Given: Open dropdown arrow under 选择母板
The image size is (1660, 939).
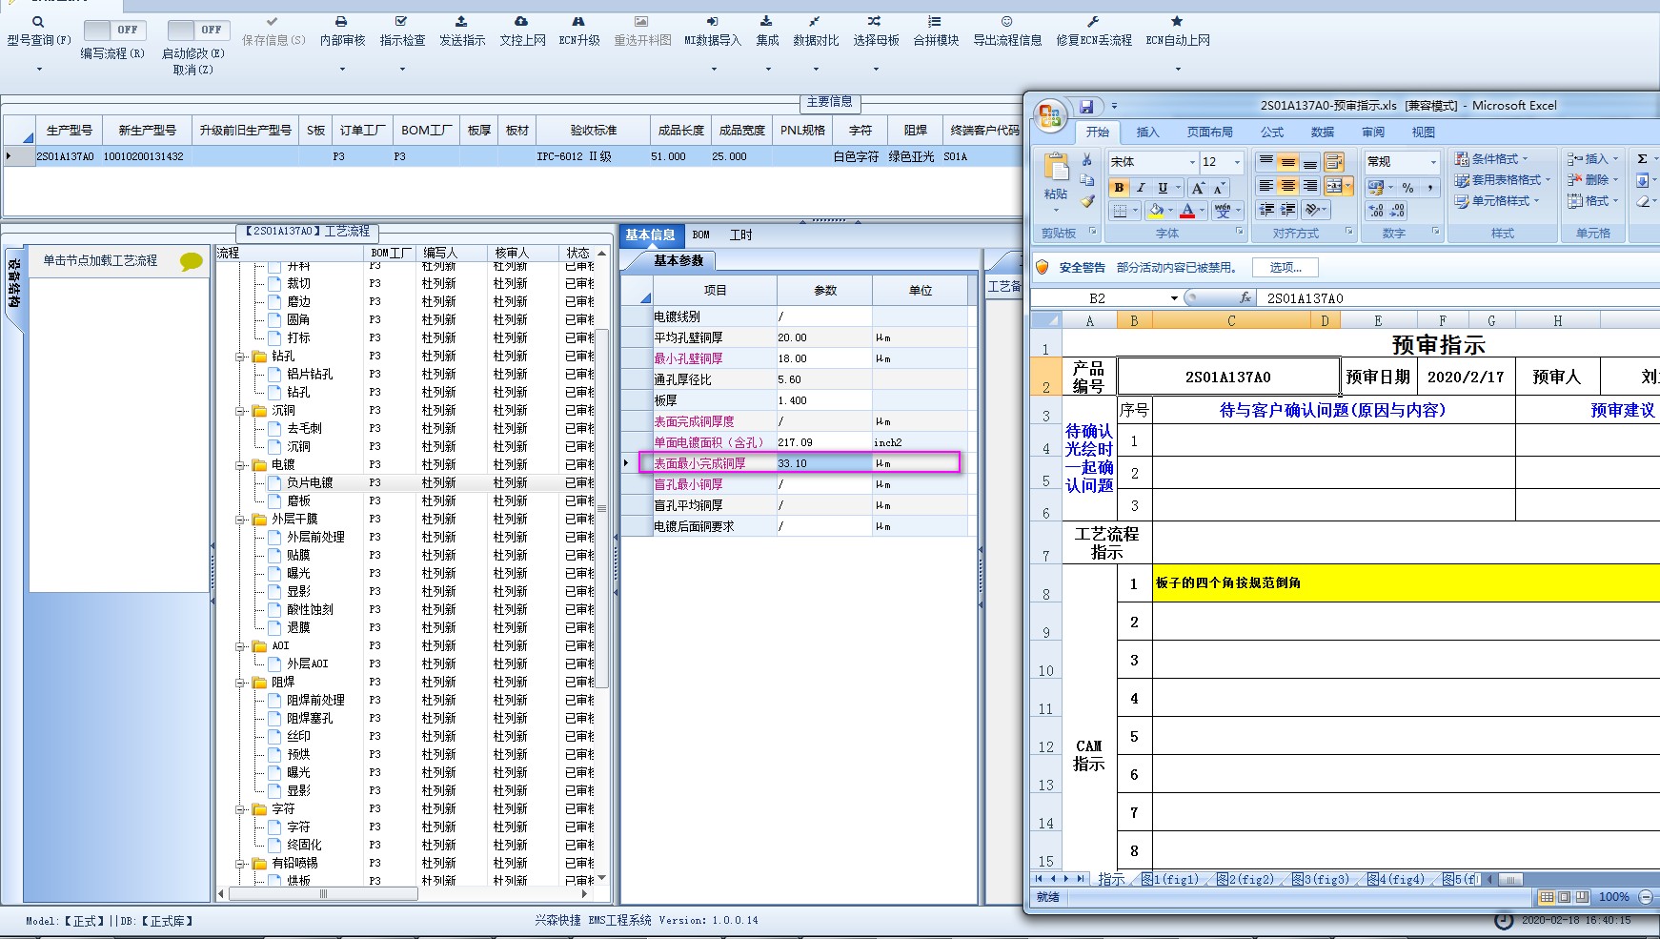Looking at the screenshot, I should tap(876, 70).
